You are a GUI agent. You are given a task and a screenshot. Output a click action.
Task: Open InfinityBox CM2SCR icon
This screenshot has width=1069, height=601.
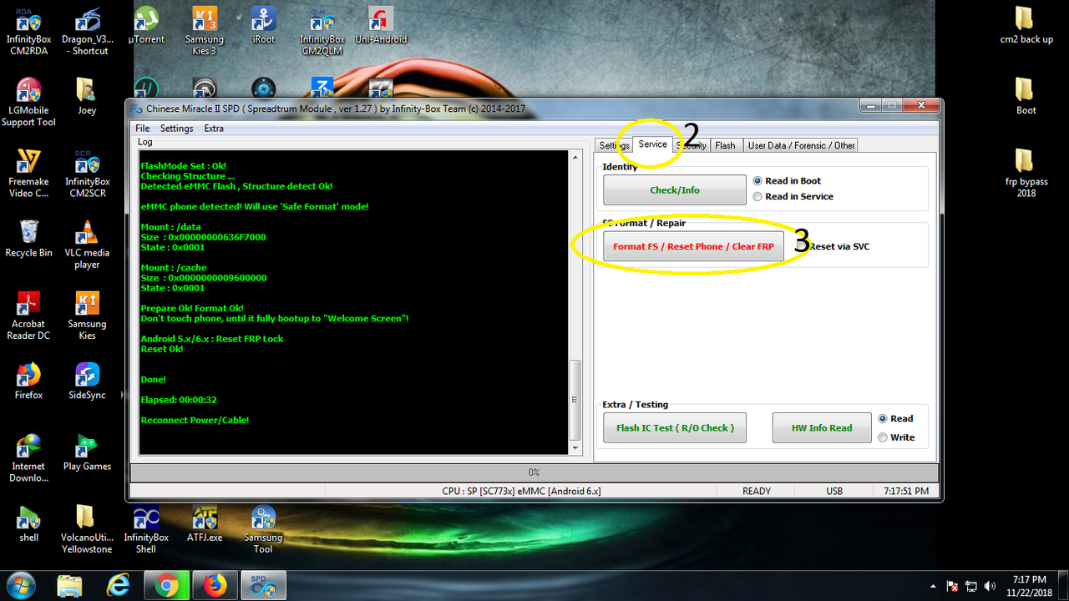click(x=87, y=174)
